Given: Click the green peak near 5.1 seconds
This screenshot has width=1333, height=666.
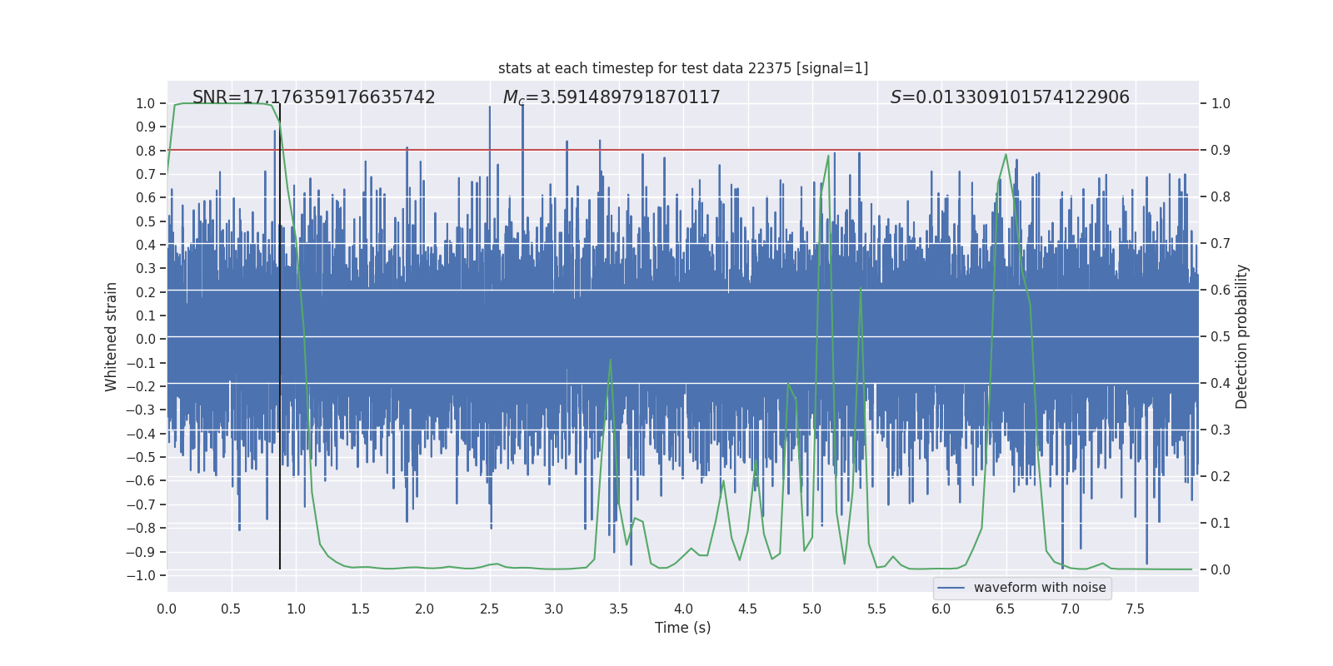Looking at the screenshot, I should click(828, 157).
